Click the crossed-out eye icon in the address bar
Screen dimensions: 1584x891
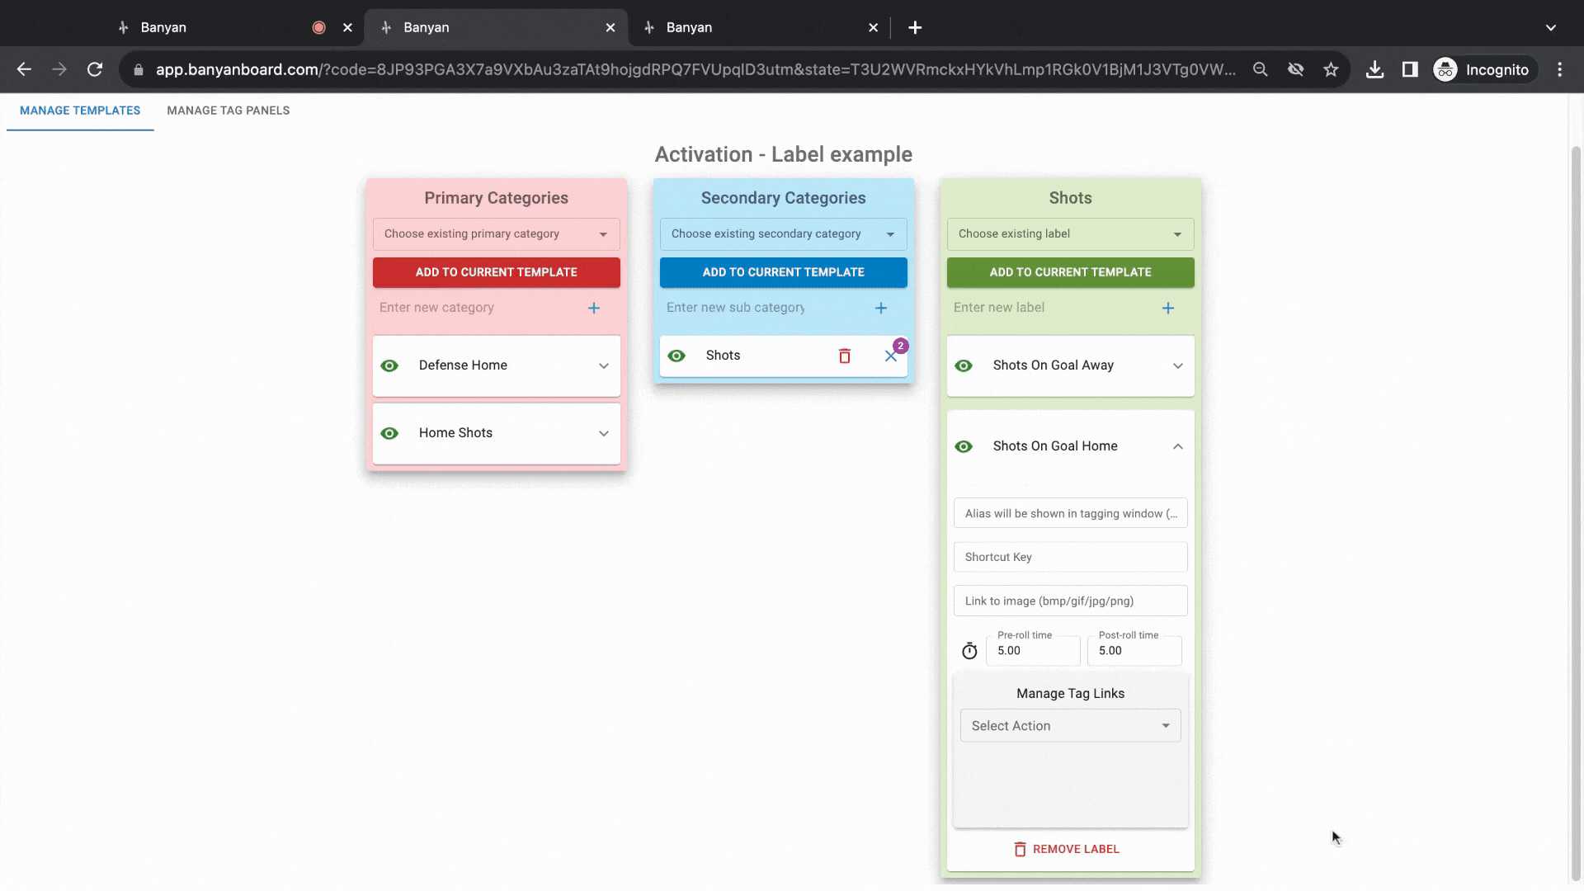coord(1295,70)
